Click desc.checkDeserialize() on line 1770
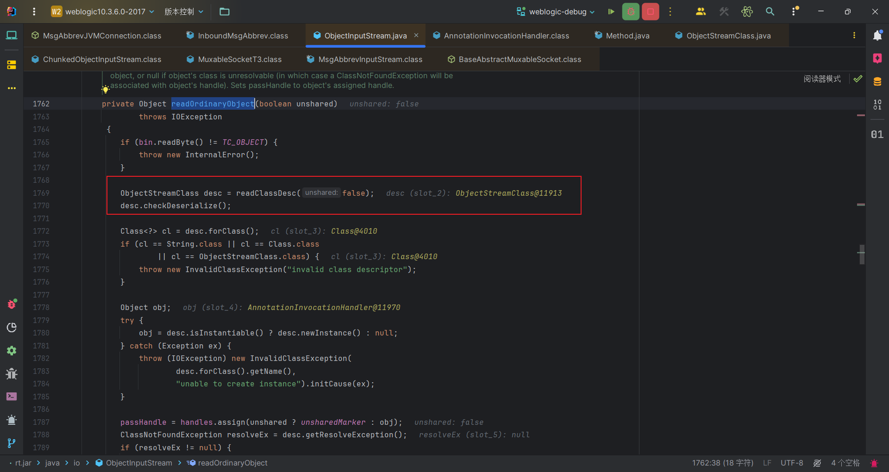The height and width of the screenshot is (472, 889). (175, 205)
